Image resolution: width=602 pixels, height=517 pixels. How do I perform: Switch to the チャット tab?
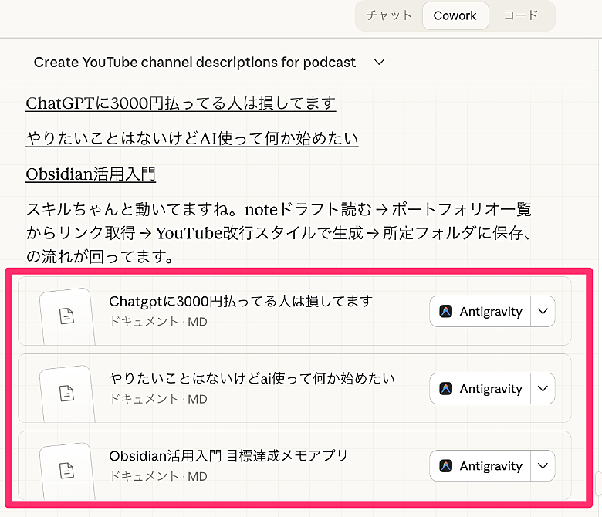pyautogui.click(x=389, y=15)
